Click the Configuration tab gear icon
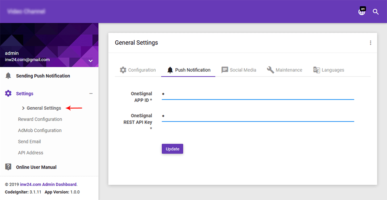 click(123, 70)
